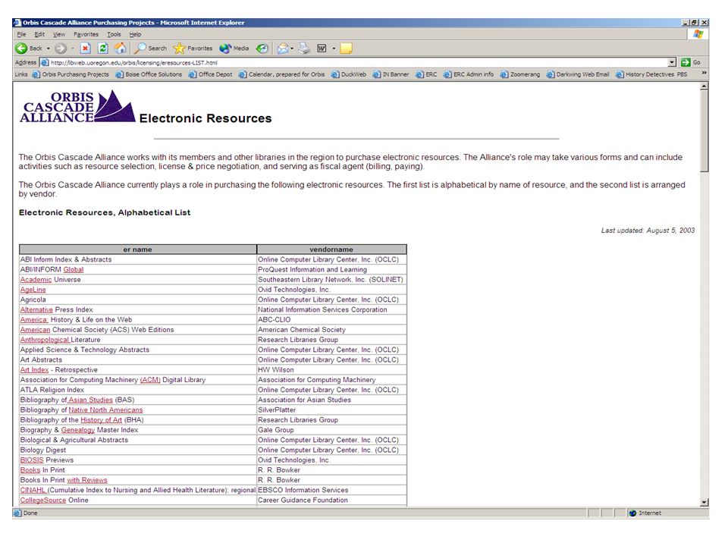Follow the CollegeSource Online link
728x546 pixels.
pos(43,500)
